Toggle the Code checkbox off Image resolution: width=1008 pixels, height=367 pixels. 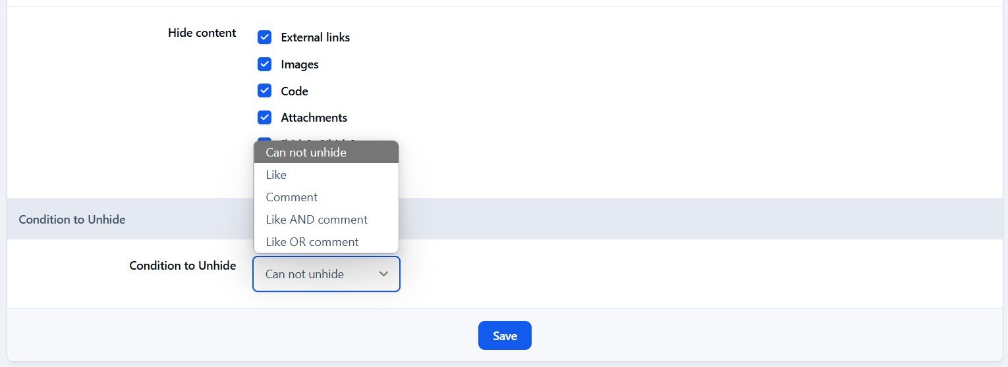click(264, 91)
